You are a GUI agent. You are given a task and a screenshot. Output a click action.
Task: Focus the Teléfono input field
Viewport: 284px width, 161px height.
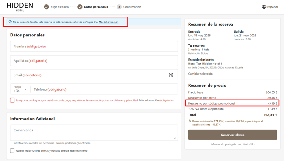pyautogui.click(x=104, y=89)
